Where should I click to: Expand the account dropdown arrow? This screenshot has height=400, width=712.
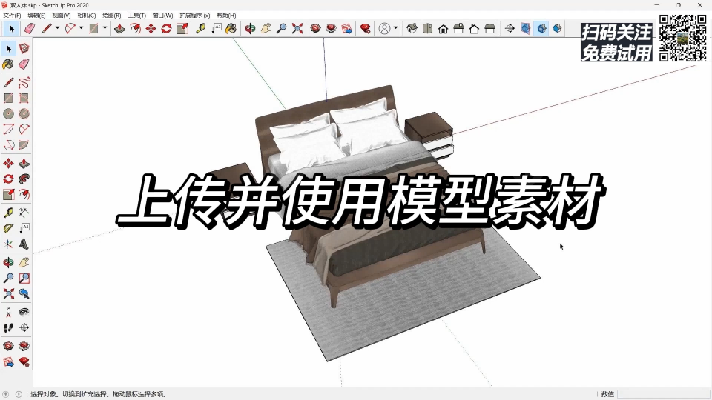click(395, 28)
